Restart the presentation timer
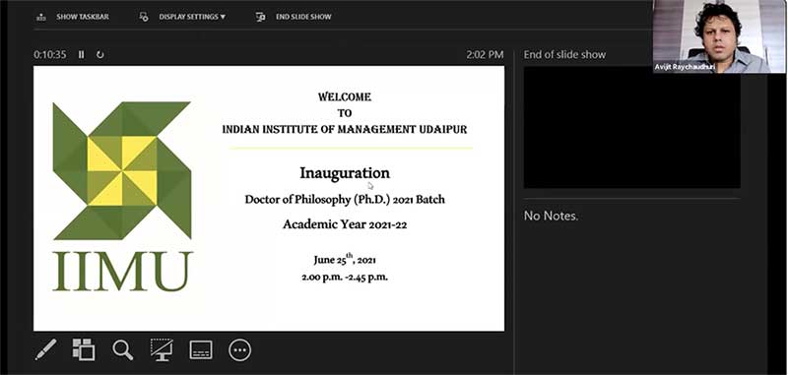Viewport: 788px width, 375px height. click(x=100, y=54)
